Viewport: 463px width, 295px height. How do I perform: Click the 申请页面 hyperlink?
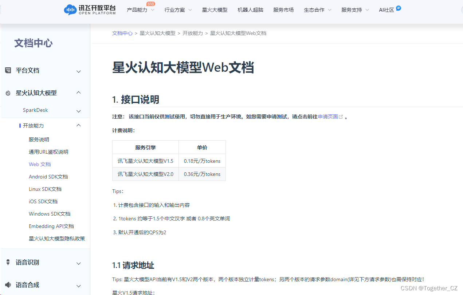pyautogui.click(x=328, y=117)
